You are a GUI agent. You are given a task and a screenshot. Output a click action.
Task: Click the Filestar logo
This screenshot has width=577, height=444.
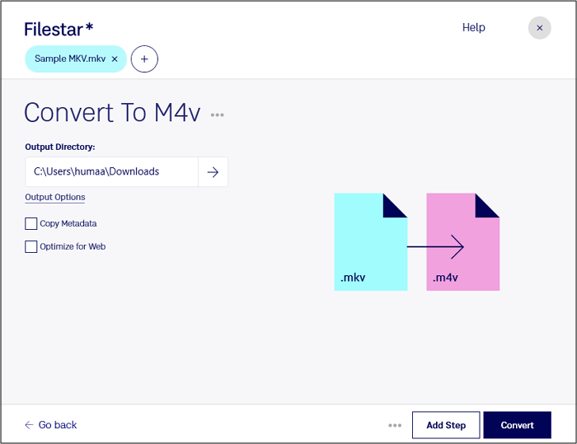pyautogui.click(x=59, y=29)
